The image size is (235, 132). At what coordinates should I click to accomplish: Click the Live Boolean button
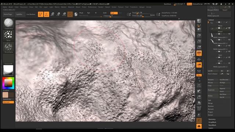(x=31, y=14)
